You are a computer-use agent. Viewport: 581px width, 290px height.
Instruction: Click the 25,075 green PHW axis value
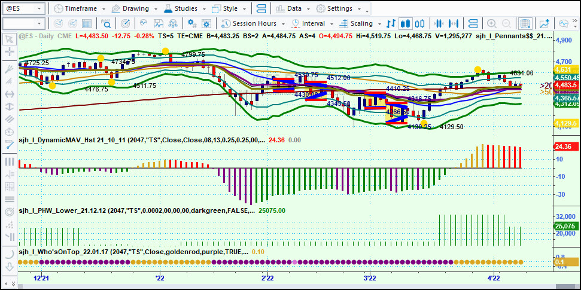pyautogui.click(x=566, y=226)
